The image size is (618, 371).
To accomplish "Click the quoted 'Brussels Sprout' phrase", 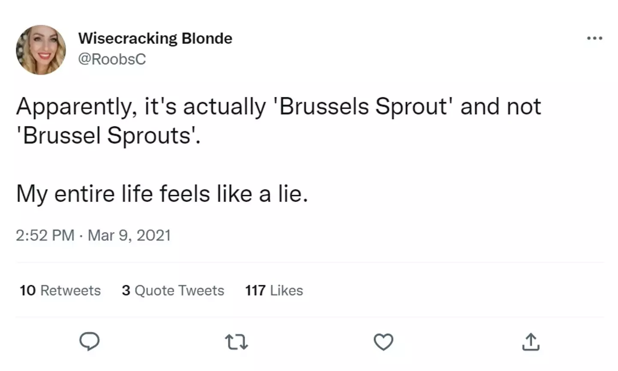I will click(363, 106).
